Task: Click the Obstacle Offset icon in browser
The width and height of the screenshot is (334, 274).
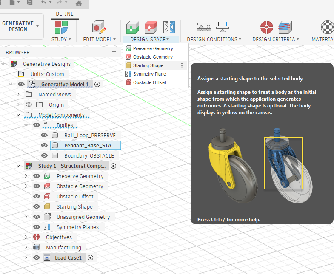Action: click(x=47, y=196)
